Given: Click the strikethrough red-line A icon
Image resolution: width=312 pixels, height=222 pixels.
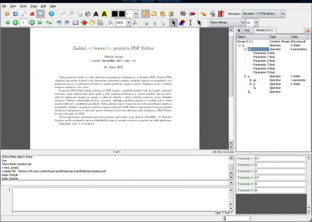Looking at the screenshot, I should [x=96, y=14].
